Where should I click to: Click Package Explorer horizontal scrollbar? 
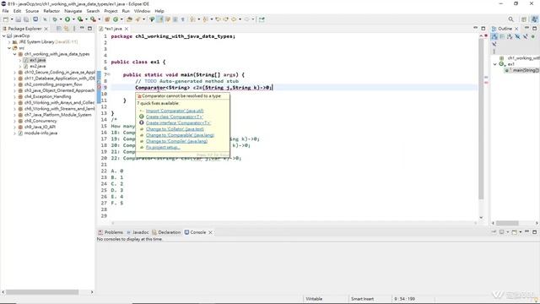[x=42, y=292]
